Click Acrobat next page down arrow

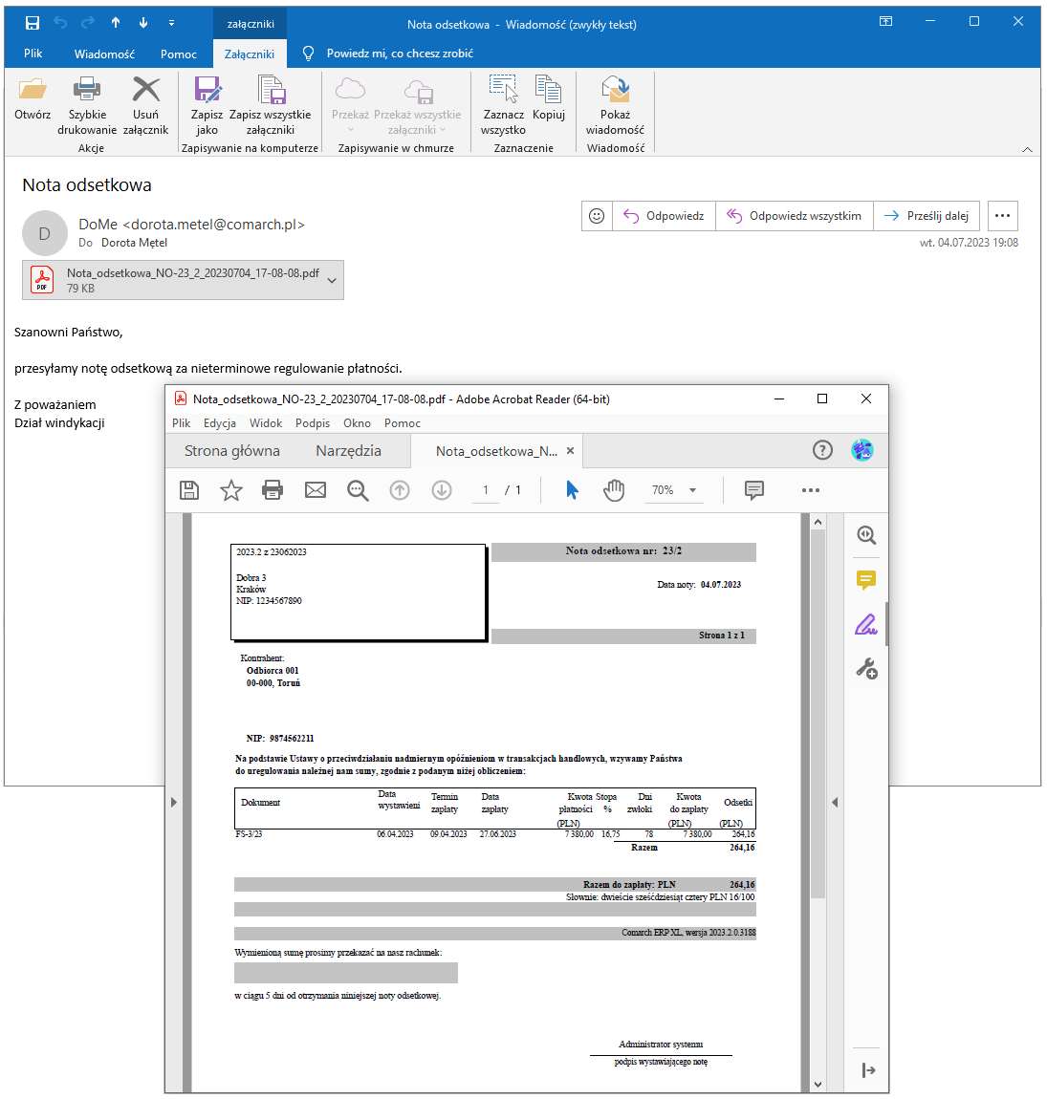[x=442, y=490]
